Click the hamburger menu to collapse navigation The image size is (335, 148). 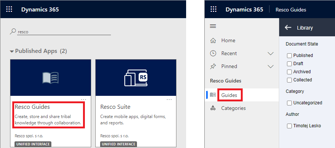pos(213,26)
